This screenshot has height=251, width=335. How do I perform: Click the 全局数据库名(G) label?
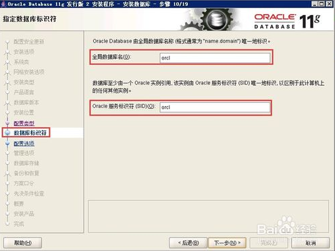[x=111, y=57]
